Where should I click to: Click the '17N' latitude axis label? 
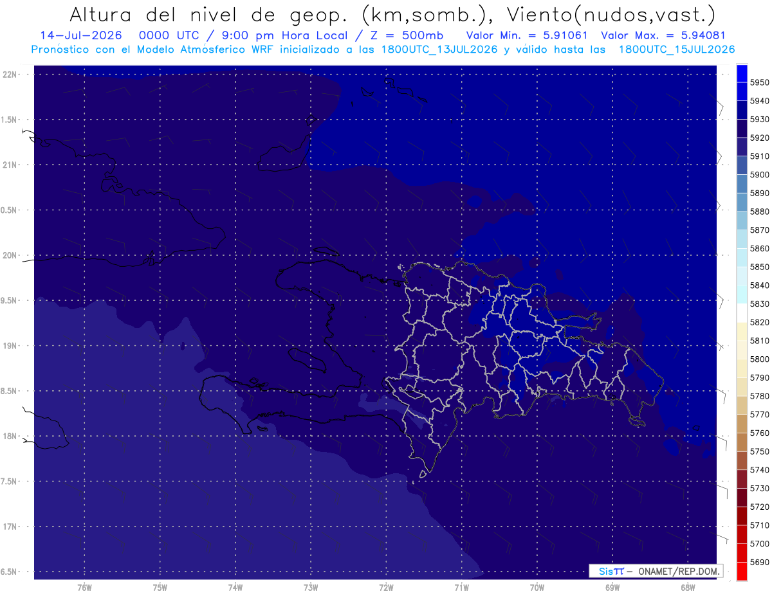tap(10, 527)
